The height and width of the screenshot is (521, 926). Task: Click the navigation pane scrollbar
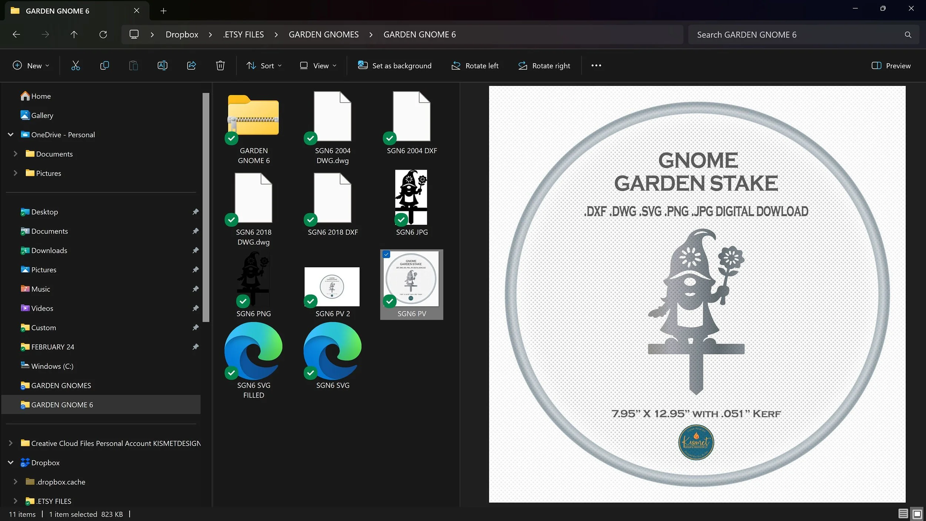tap(206, 207)
